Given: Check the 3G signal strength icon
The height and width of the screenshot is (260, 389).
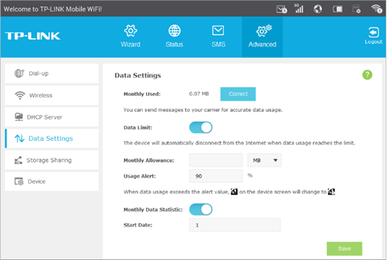Looking at the screenshot, I should coord(298,8).
